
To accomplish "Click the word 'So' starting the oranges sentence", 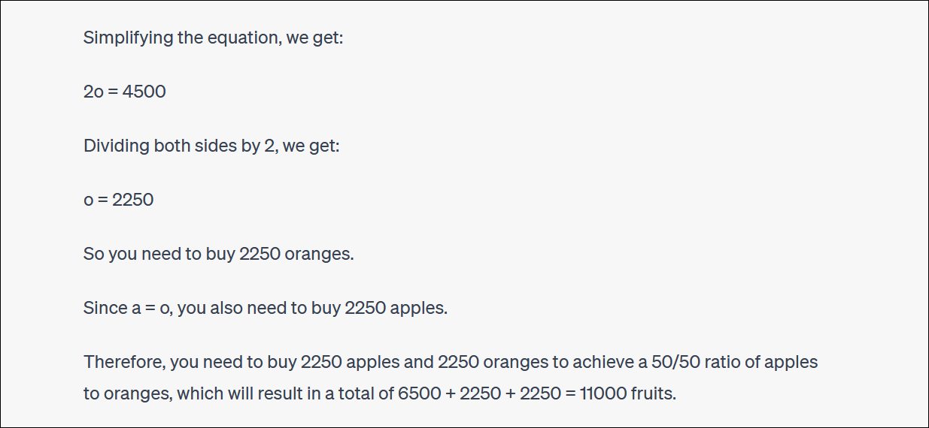I will coord(93,254).
